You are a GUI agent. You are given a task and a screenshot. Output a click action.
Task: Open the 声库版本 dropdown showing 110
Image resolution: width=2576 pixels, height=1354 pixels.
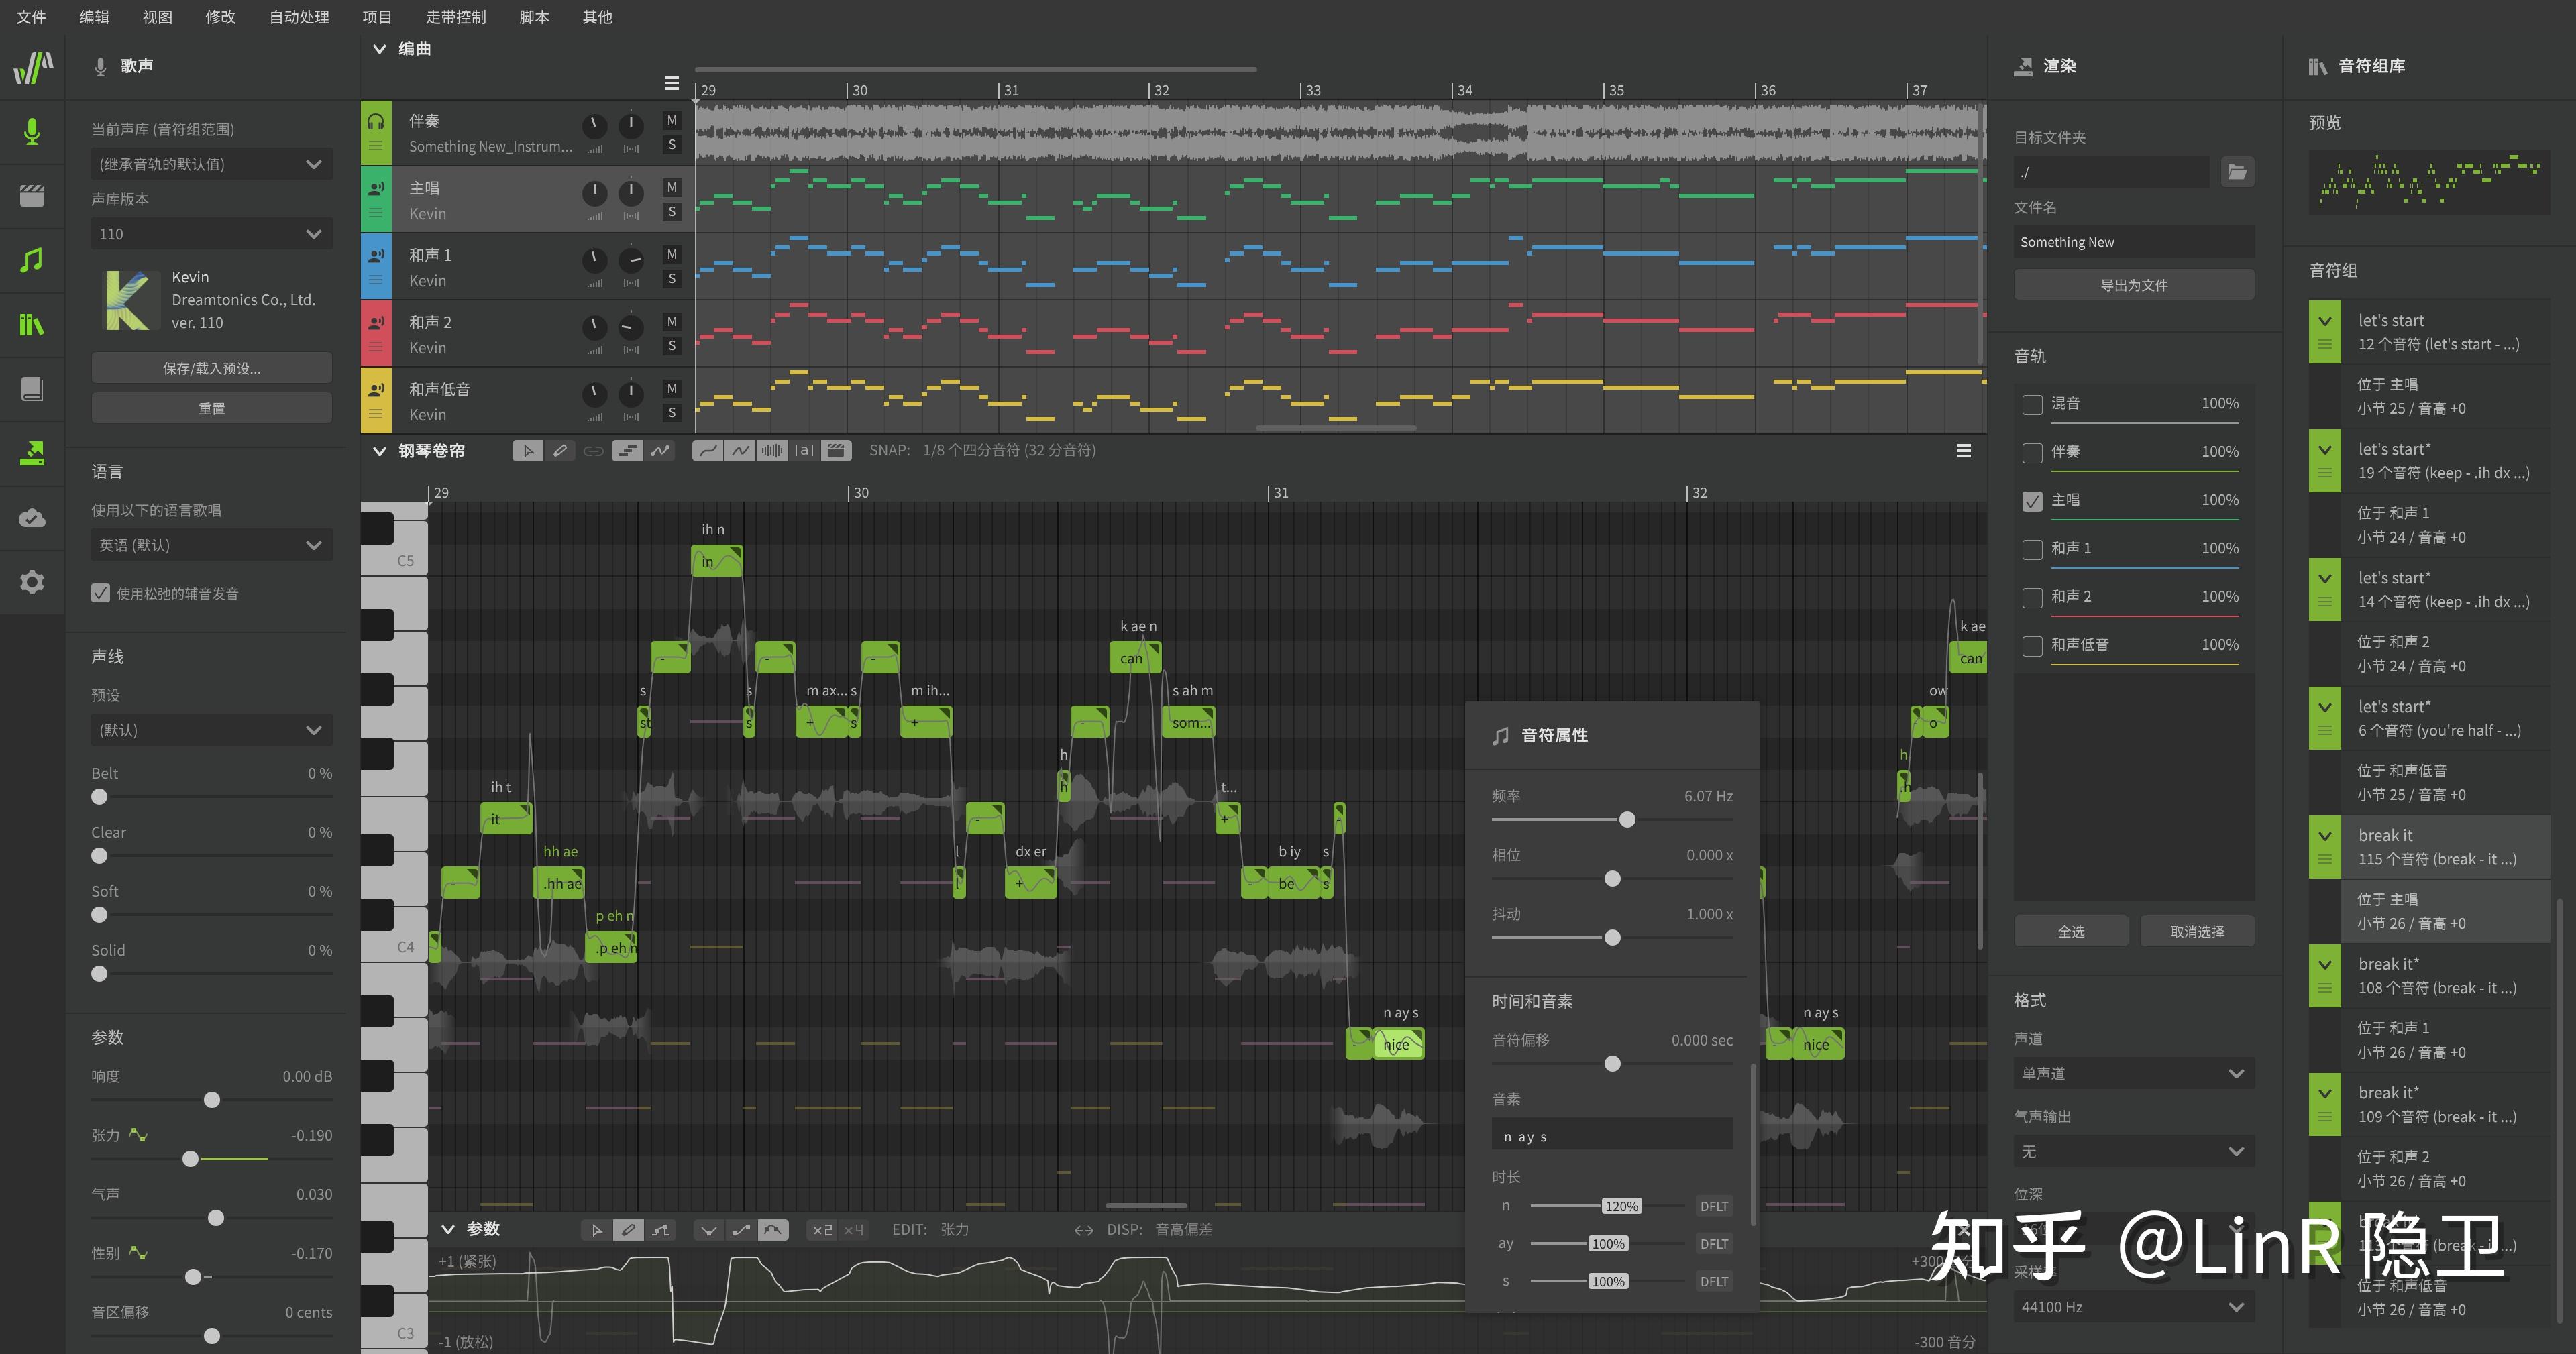[211, 233]
